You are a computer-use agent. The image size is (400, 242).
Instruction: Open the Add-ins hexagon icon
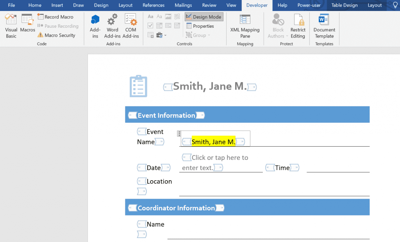tap(95, 26)
